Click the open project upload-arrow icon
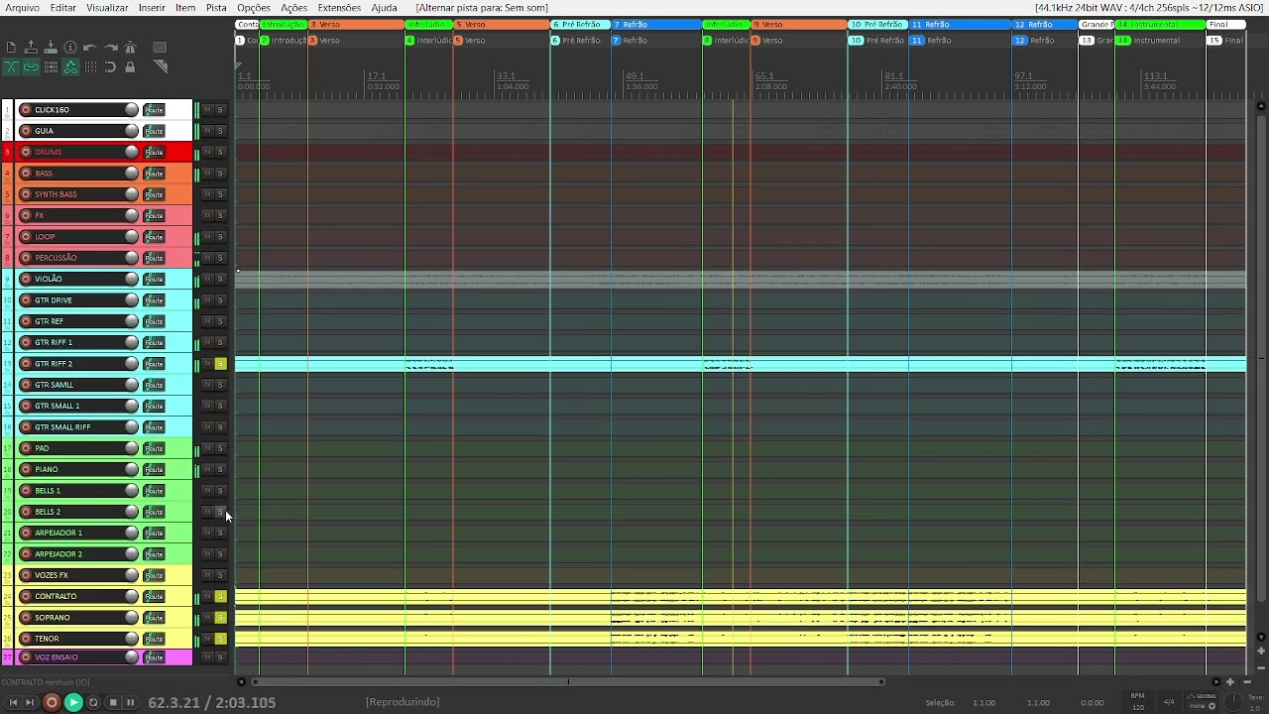1269x714 pixels. pyautogui.click(x=31, y=47)
